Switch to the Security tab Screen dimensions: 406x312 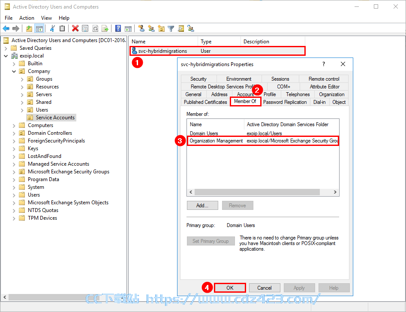tap(198, 79)
